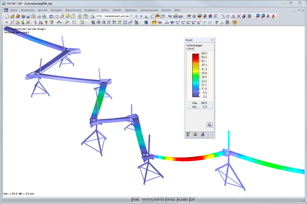Open the Ergebnisse menu

[x=91, y=10]
